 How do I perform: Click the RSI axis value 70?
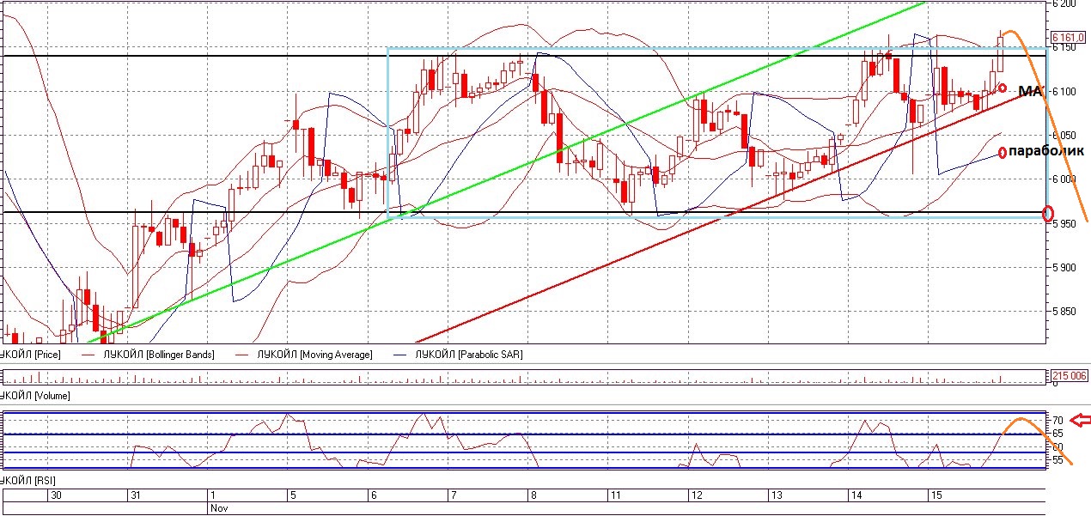click(1058, 420)
